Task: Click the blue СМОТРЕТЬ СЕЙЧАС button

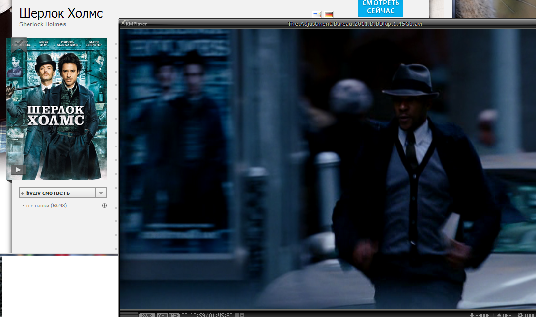Action: pos(380,7)
